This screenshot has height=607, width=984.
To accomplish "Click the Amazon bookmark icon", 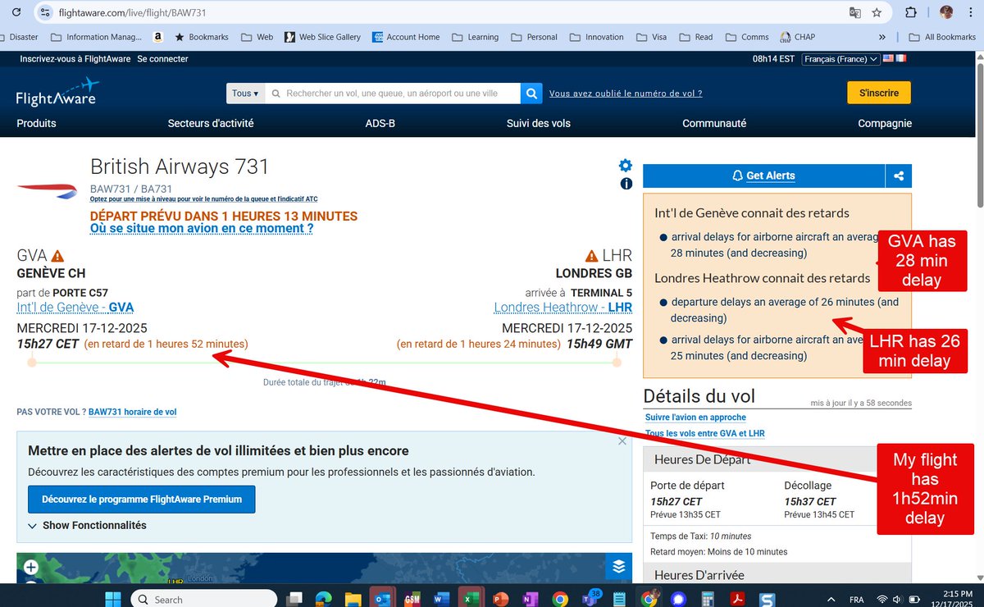I will coord(157,37).
